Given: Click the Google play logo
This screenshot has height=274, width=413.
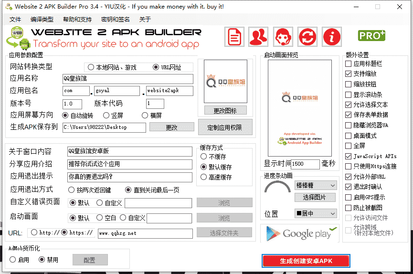Looking at the screenshot, I should pos(300,233).
